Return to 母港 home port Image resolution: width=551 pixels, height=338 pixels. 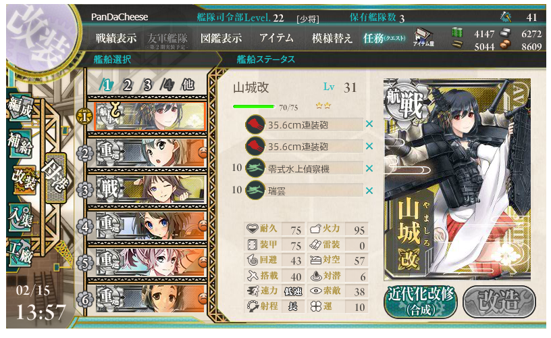point(56,178)
